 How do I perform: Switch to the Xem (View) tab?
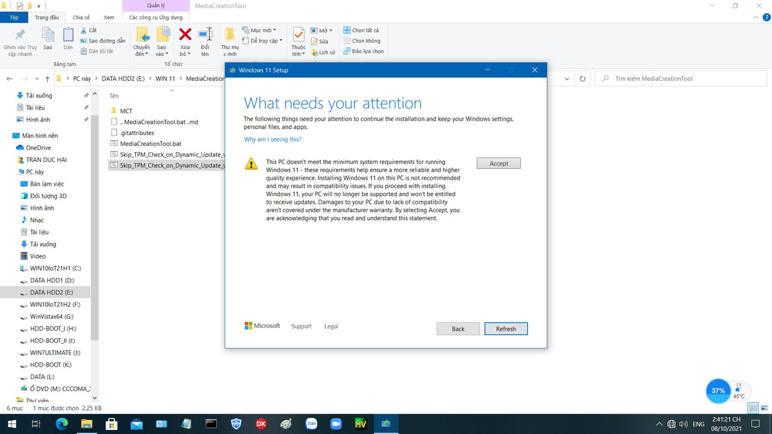109,17
